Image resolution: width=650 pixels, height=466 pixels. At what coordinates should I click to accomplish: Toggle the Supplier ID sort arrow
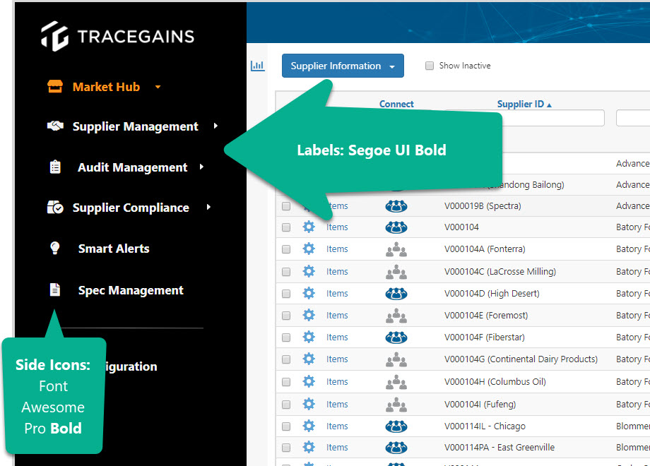[549, 105]
